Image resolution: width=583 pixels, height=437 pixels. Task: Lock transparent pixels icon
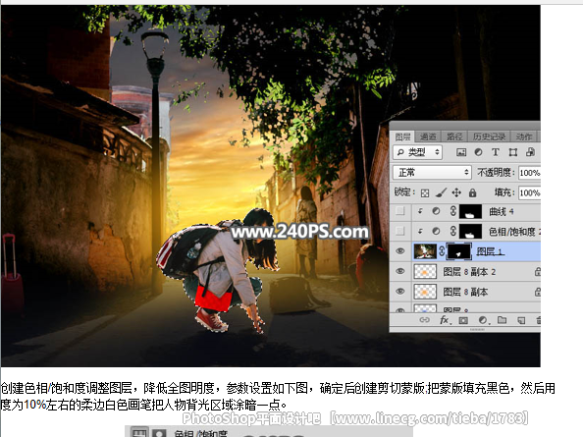pos(425,192)
